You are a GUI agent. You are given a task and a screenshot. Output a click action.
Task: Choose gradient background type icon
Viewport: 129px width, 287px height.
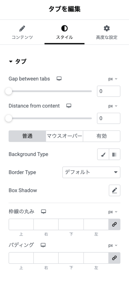(114, 154)
